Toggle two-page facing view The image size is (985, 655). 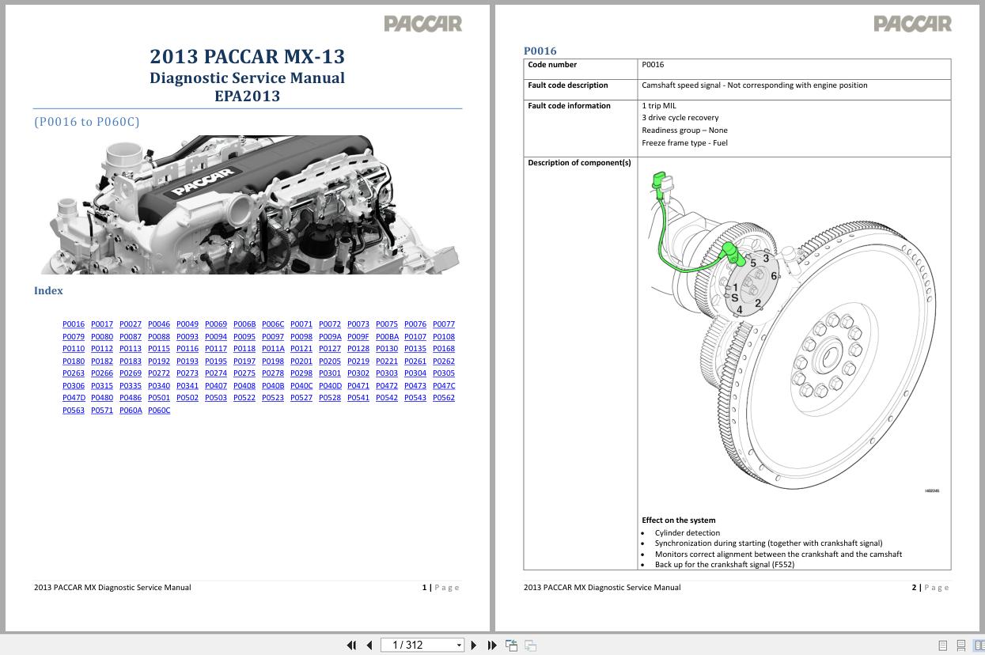pos(979,646)
